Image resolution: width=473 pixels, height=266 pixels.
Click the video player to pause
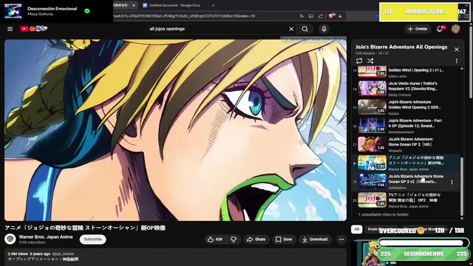click(x=176, y=130)
